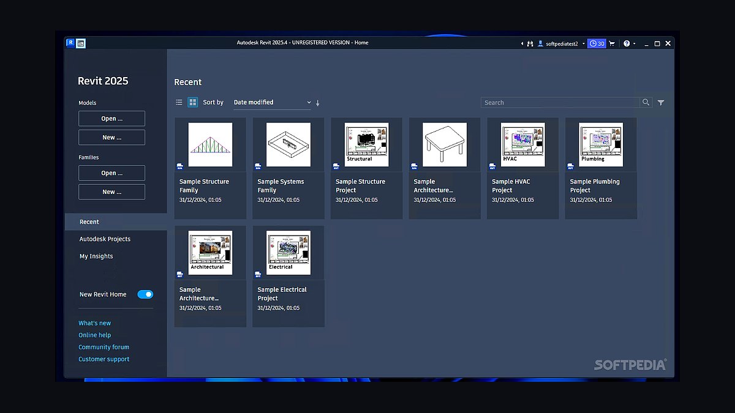Click the softpediatest2 user account icon
Viewport: 735px width, 413px height.
(x=540, y=44)
